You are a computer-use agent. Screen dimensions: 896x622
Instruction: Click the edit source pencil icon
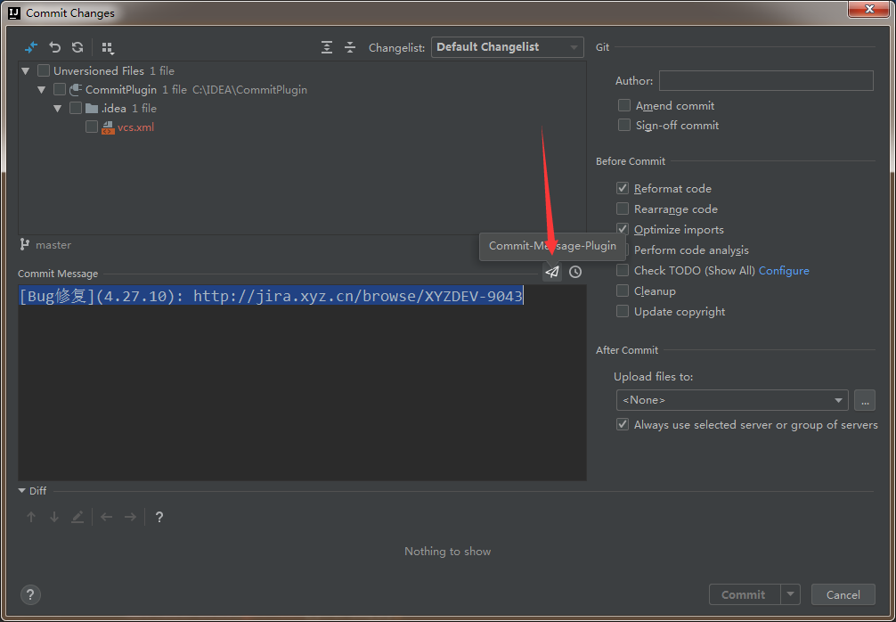[77, 518]
